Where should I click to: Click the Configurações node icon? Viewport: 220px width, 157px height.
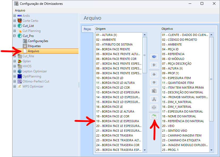(25, 41)
